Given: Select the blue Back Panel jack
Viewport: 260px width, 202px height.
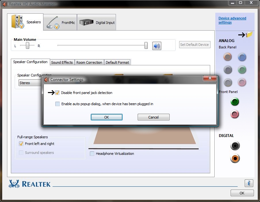Looking at the screenshot, I should 242,57.
